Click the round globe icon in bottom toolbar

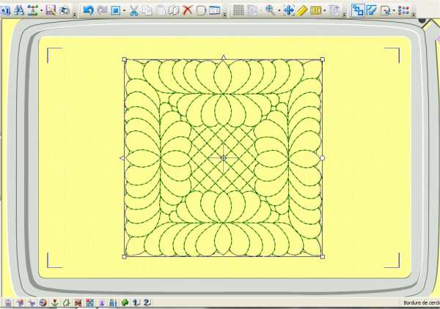(x=43, y=302)
